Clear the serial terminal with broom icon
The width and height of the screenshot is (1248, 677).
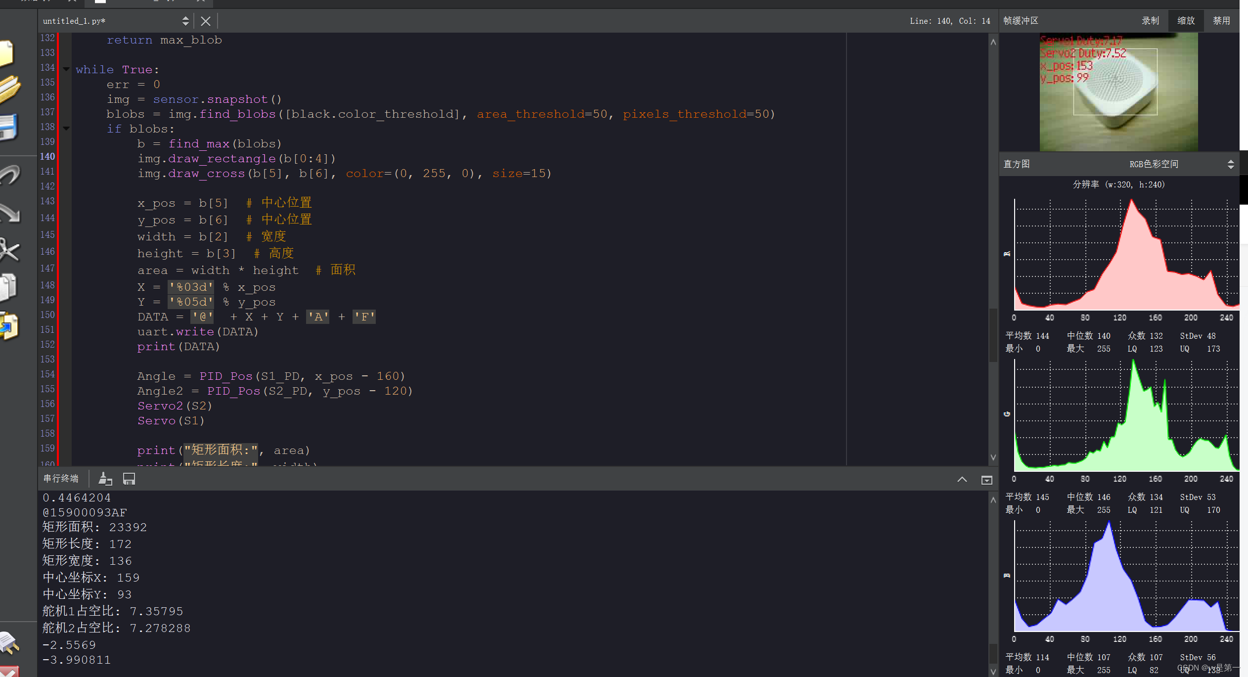point(105,478)
